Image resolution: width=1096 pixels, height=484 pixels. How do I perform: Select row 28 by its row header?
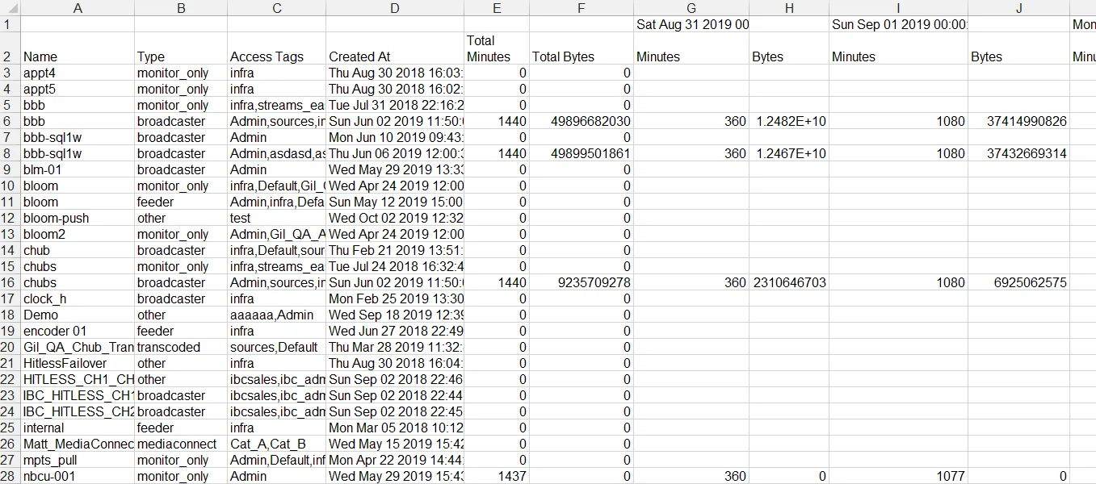click(10, 477)
